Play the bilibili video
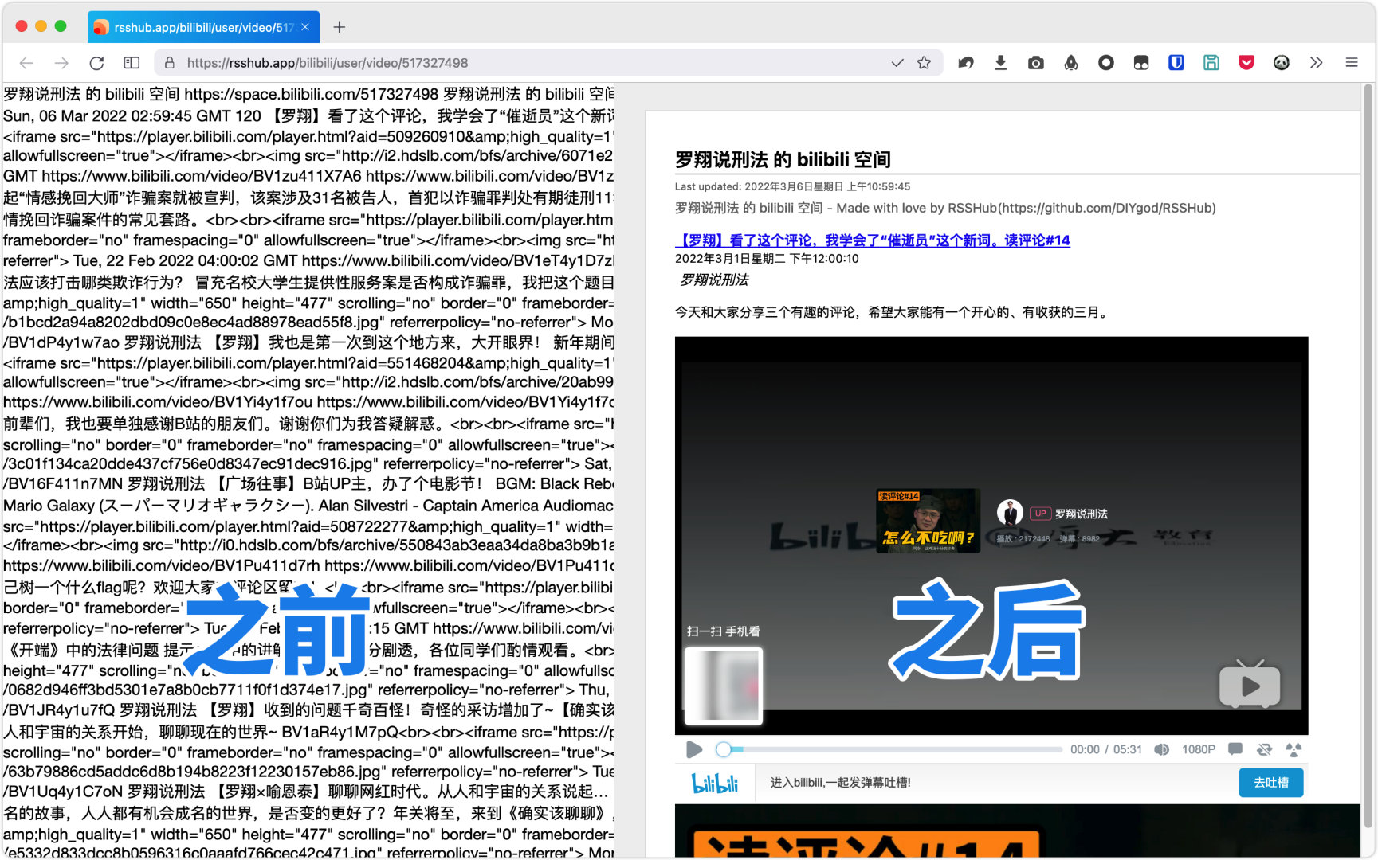1378x860 pixels. (694, 749)
